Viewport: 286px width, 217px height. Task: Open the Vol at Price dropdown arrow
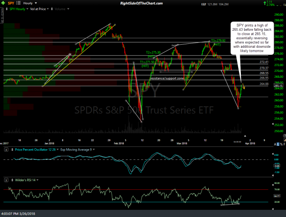pyautogui.click(x=48, y=9)
